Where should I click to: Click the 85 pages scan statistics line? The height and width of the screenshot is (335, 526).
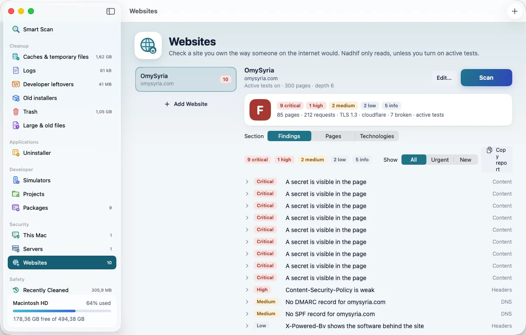(360, 115)
